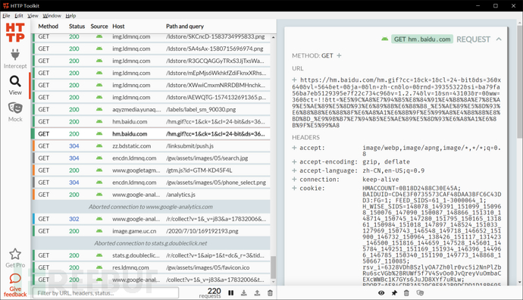The height and width of the screenshot is (300, 523).
Task: Pause request collection
Action: 231,293
